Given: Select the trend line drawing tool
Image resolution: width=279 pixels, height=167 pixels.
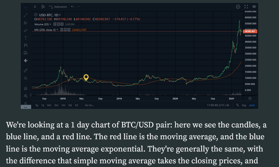Looking at the screenshot, I should 26,15.
